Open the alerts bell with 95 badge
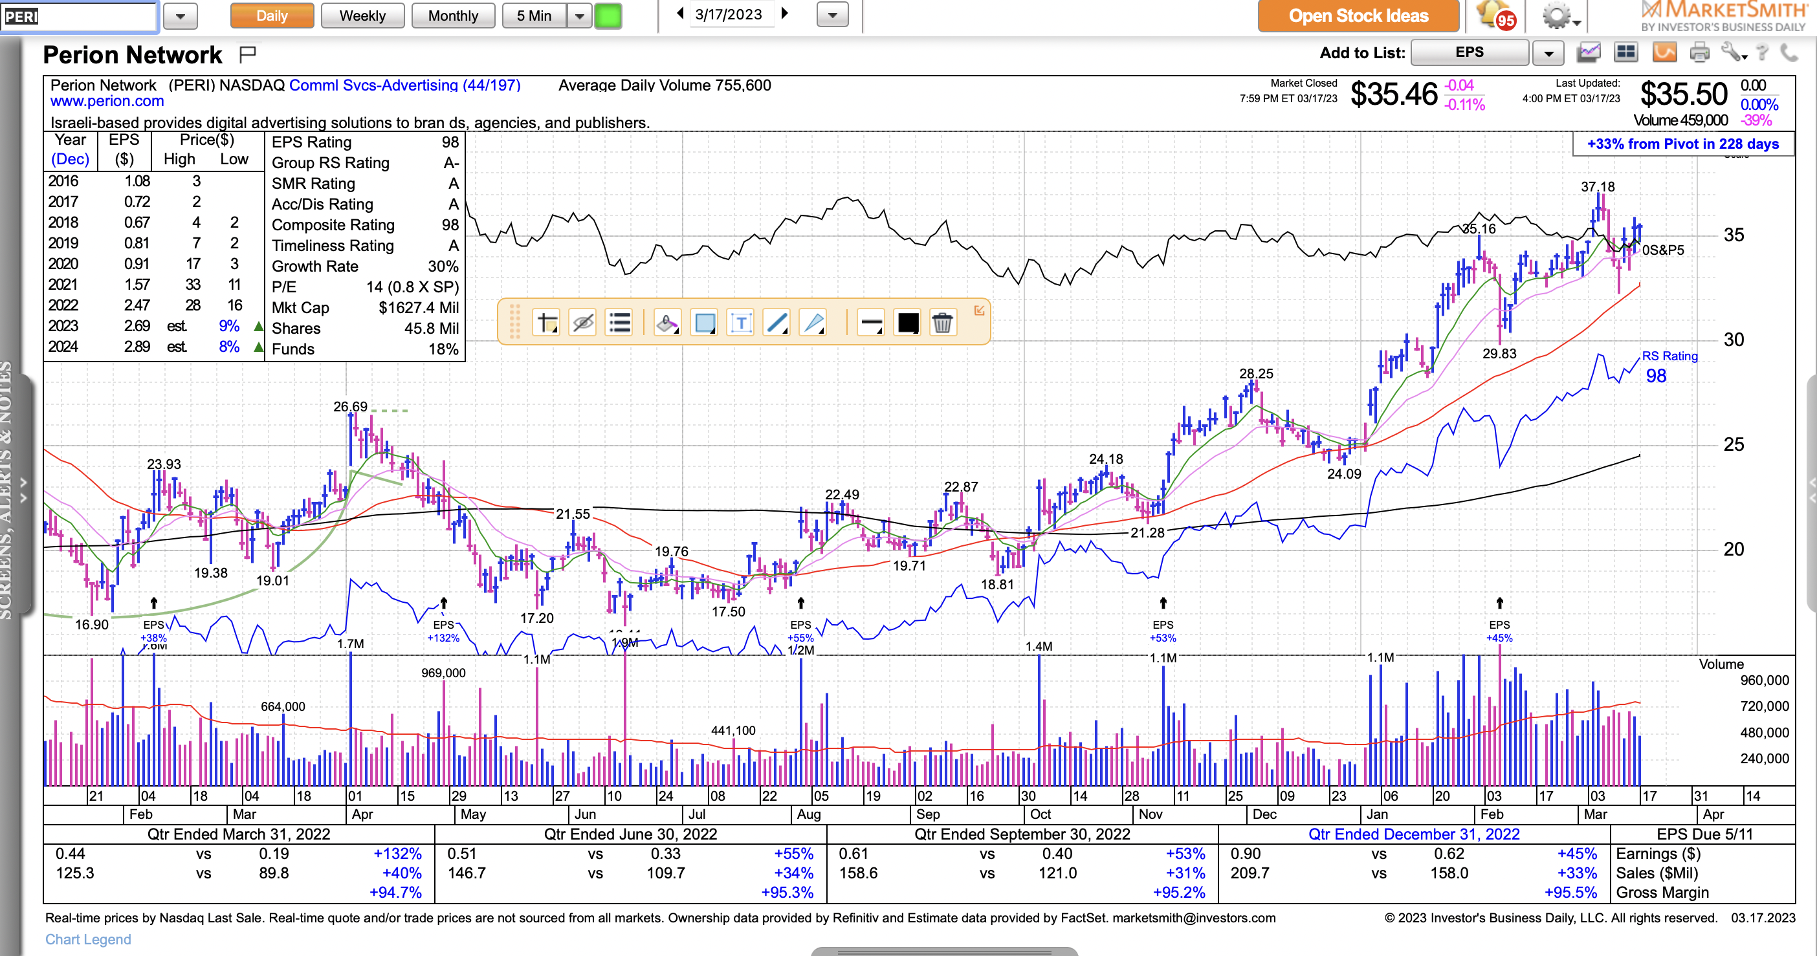This screenshot has width=1817, height=956. (x=1494, y=16)
